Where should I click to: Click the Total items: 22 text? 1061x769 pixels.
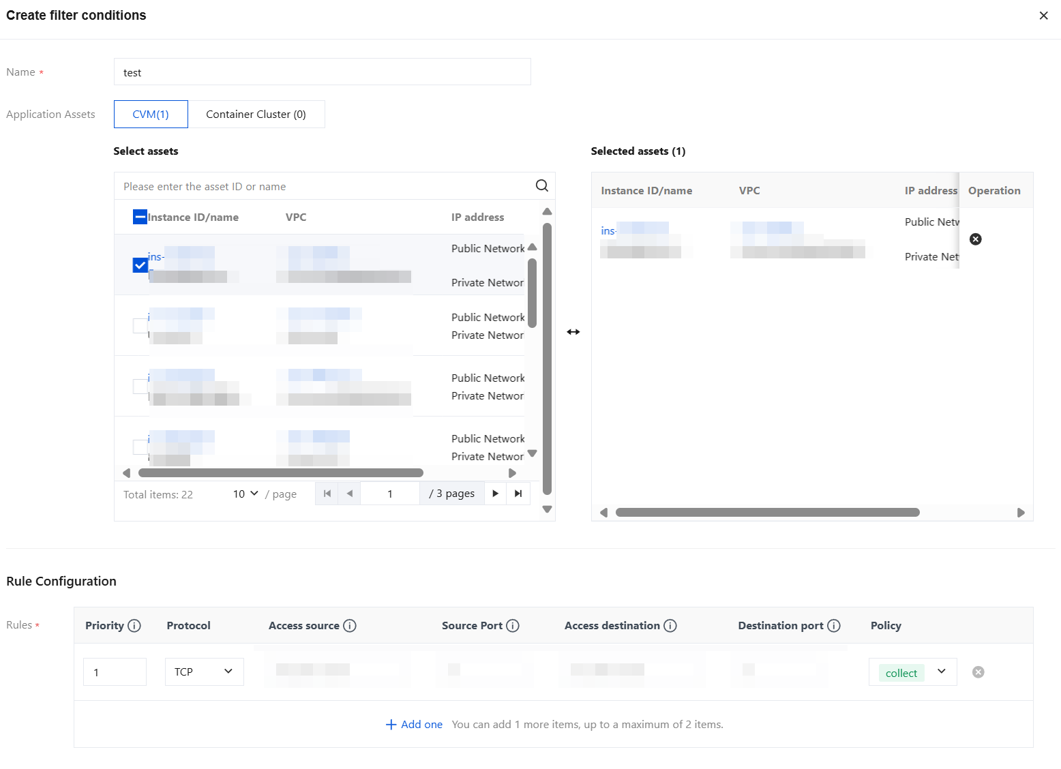(x=158, y=495)
